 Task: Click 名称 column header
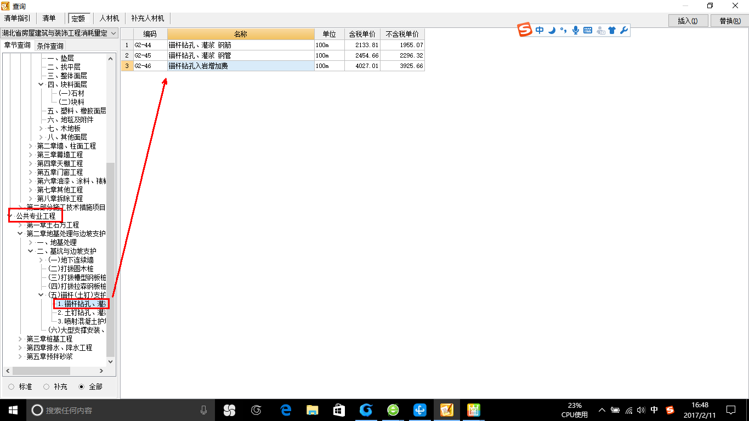coord(241,34)
